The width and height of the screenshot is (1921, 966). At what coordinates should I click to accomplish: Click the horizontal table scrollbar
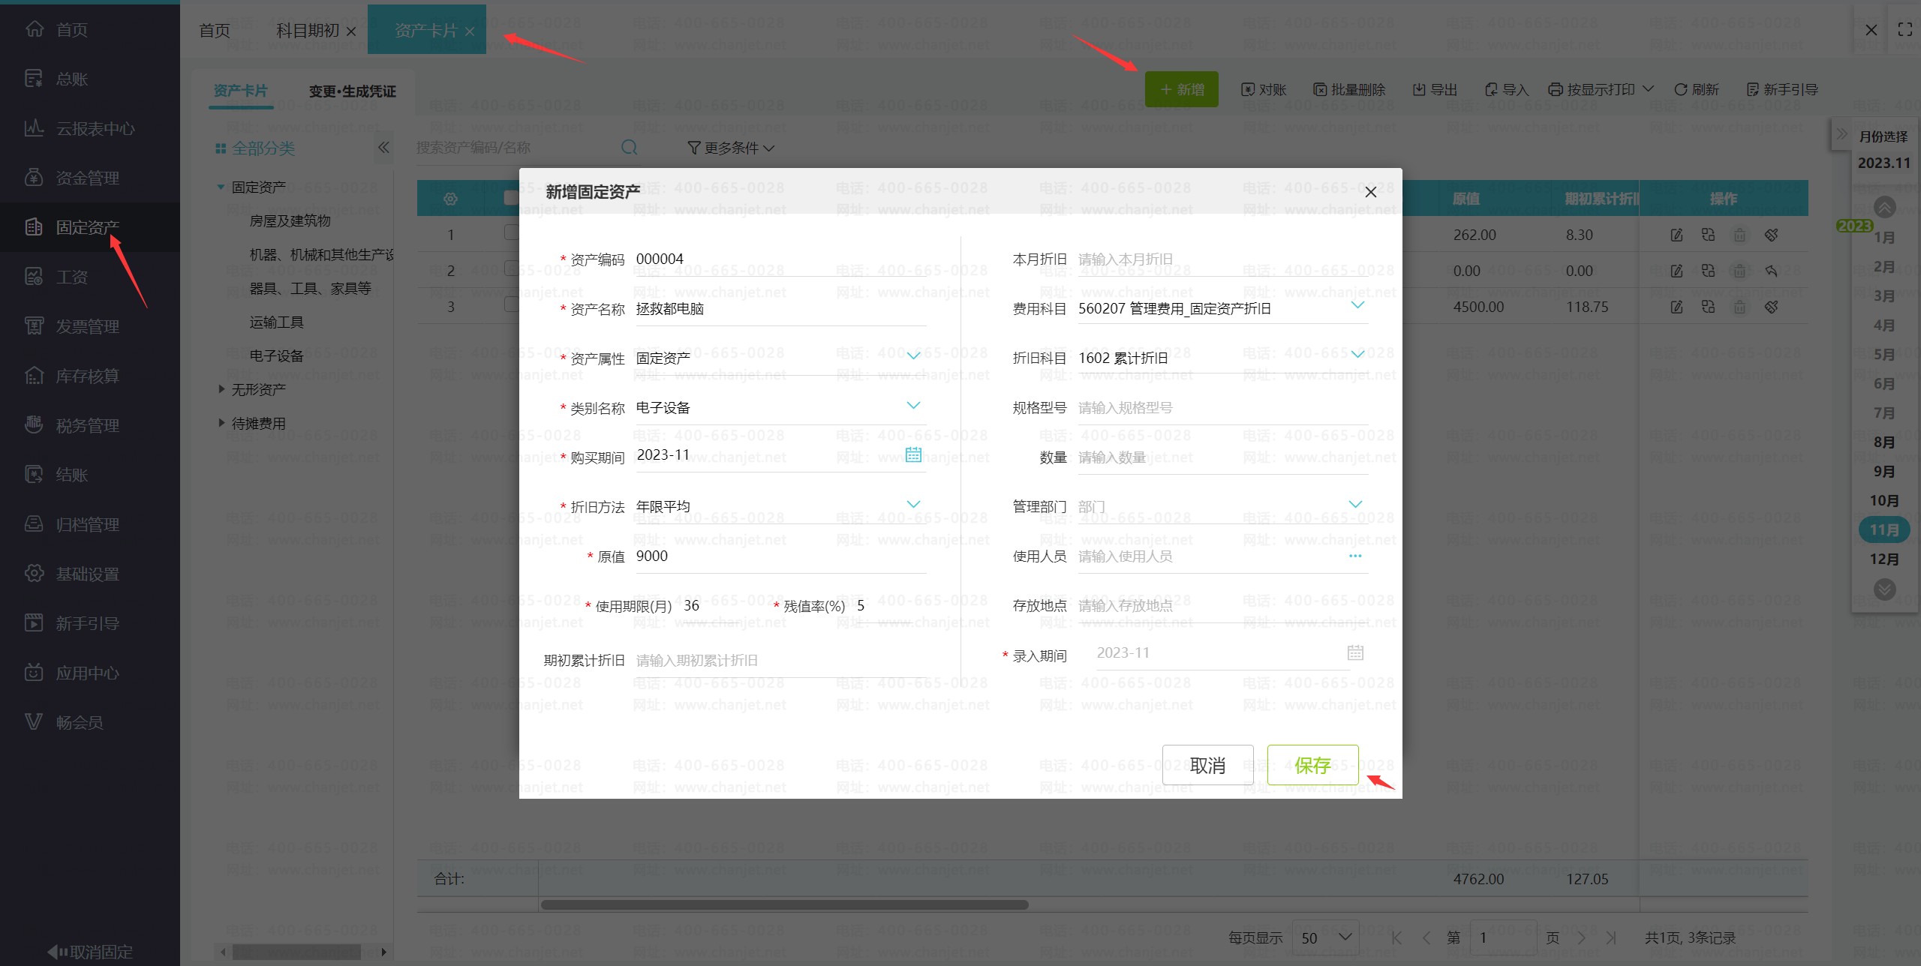(x=784, y=904)
